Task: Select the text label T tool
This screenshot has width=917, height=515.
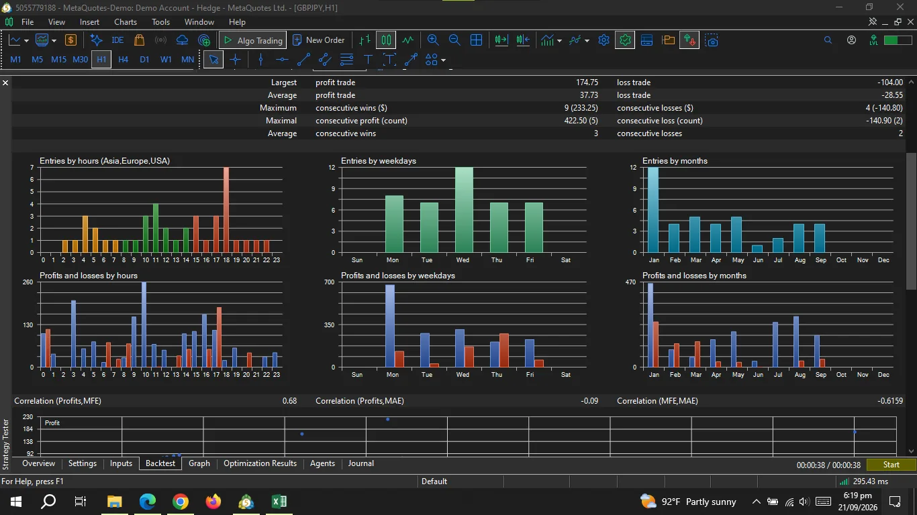Action: coord(368,60)
